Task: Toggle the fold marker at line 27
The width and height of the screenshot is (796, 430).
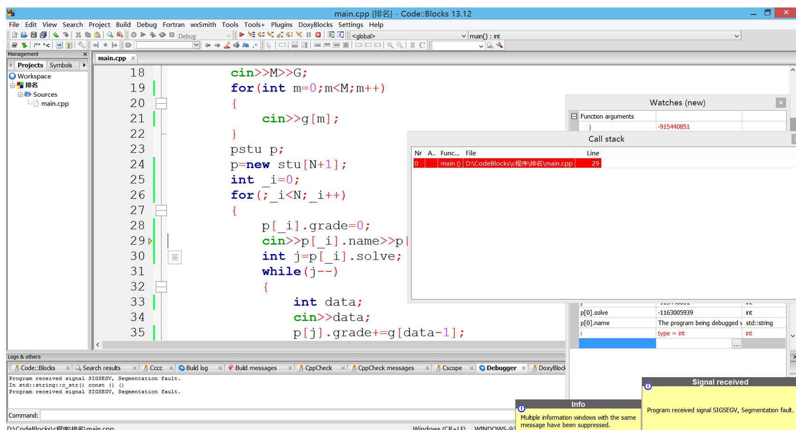Action: [161, 210]
